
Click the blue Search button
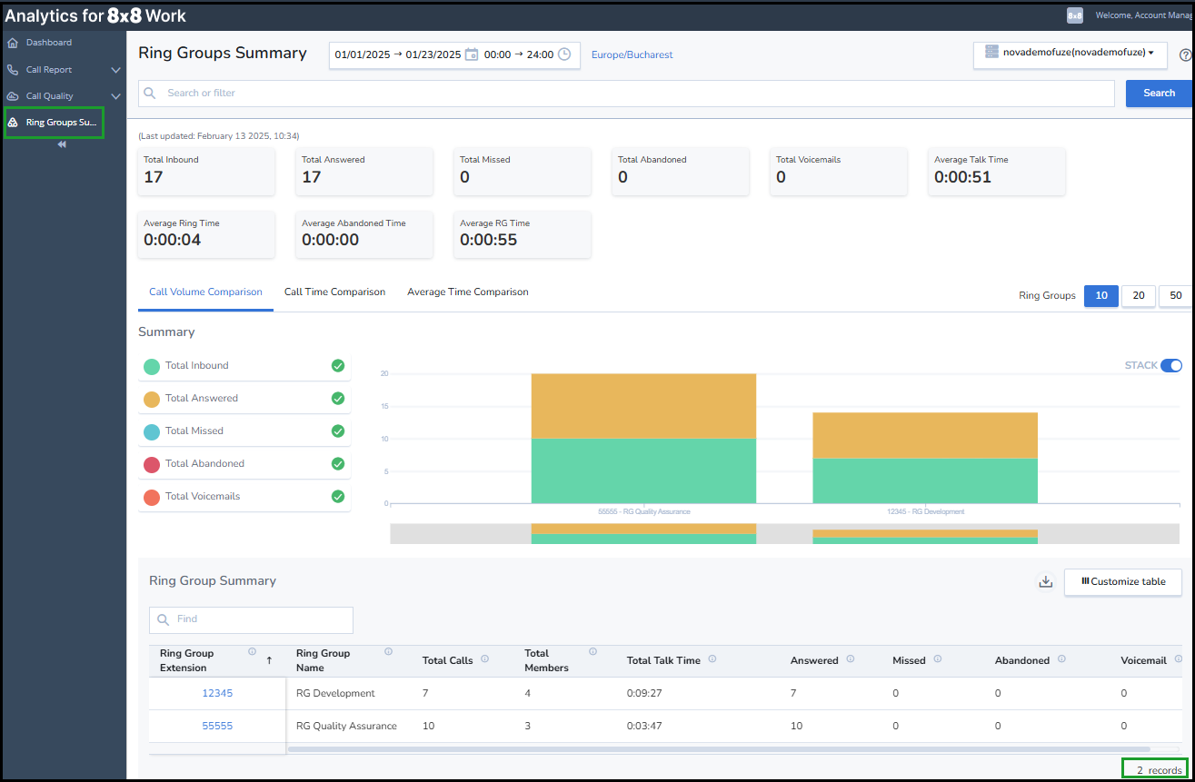(1159, 93)
